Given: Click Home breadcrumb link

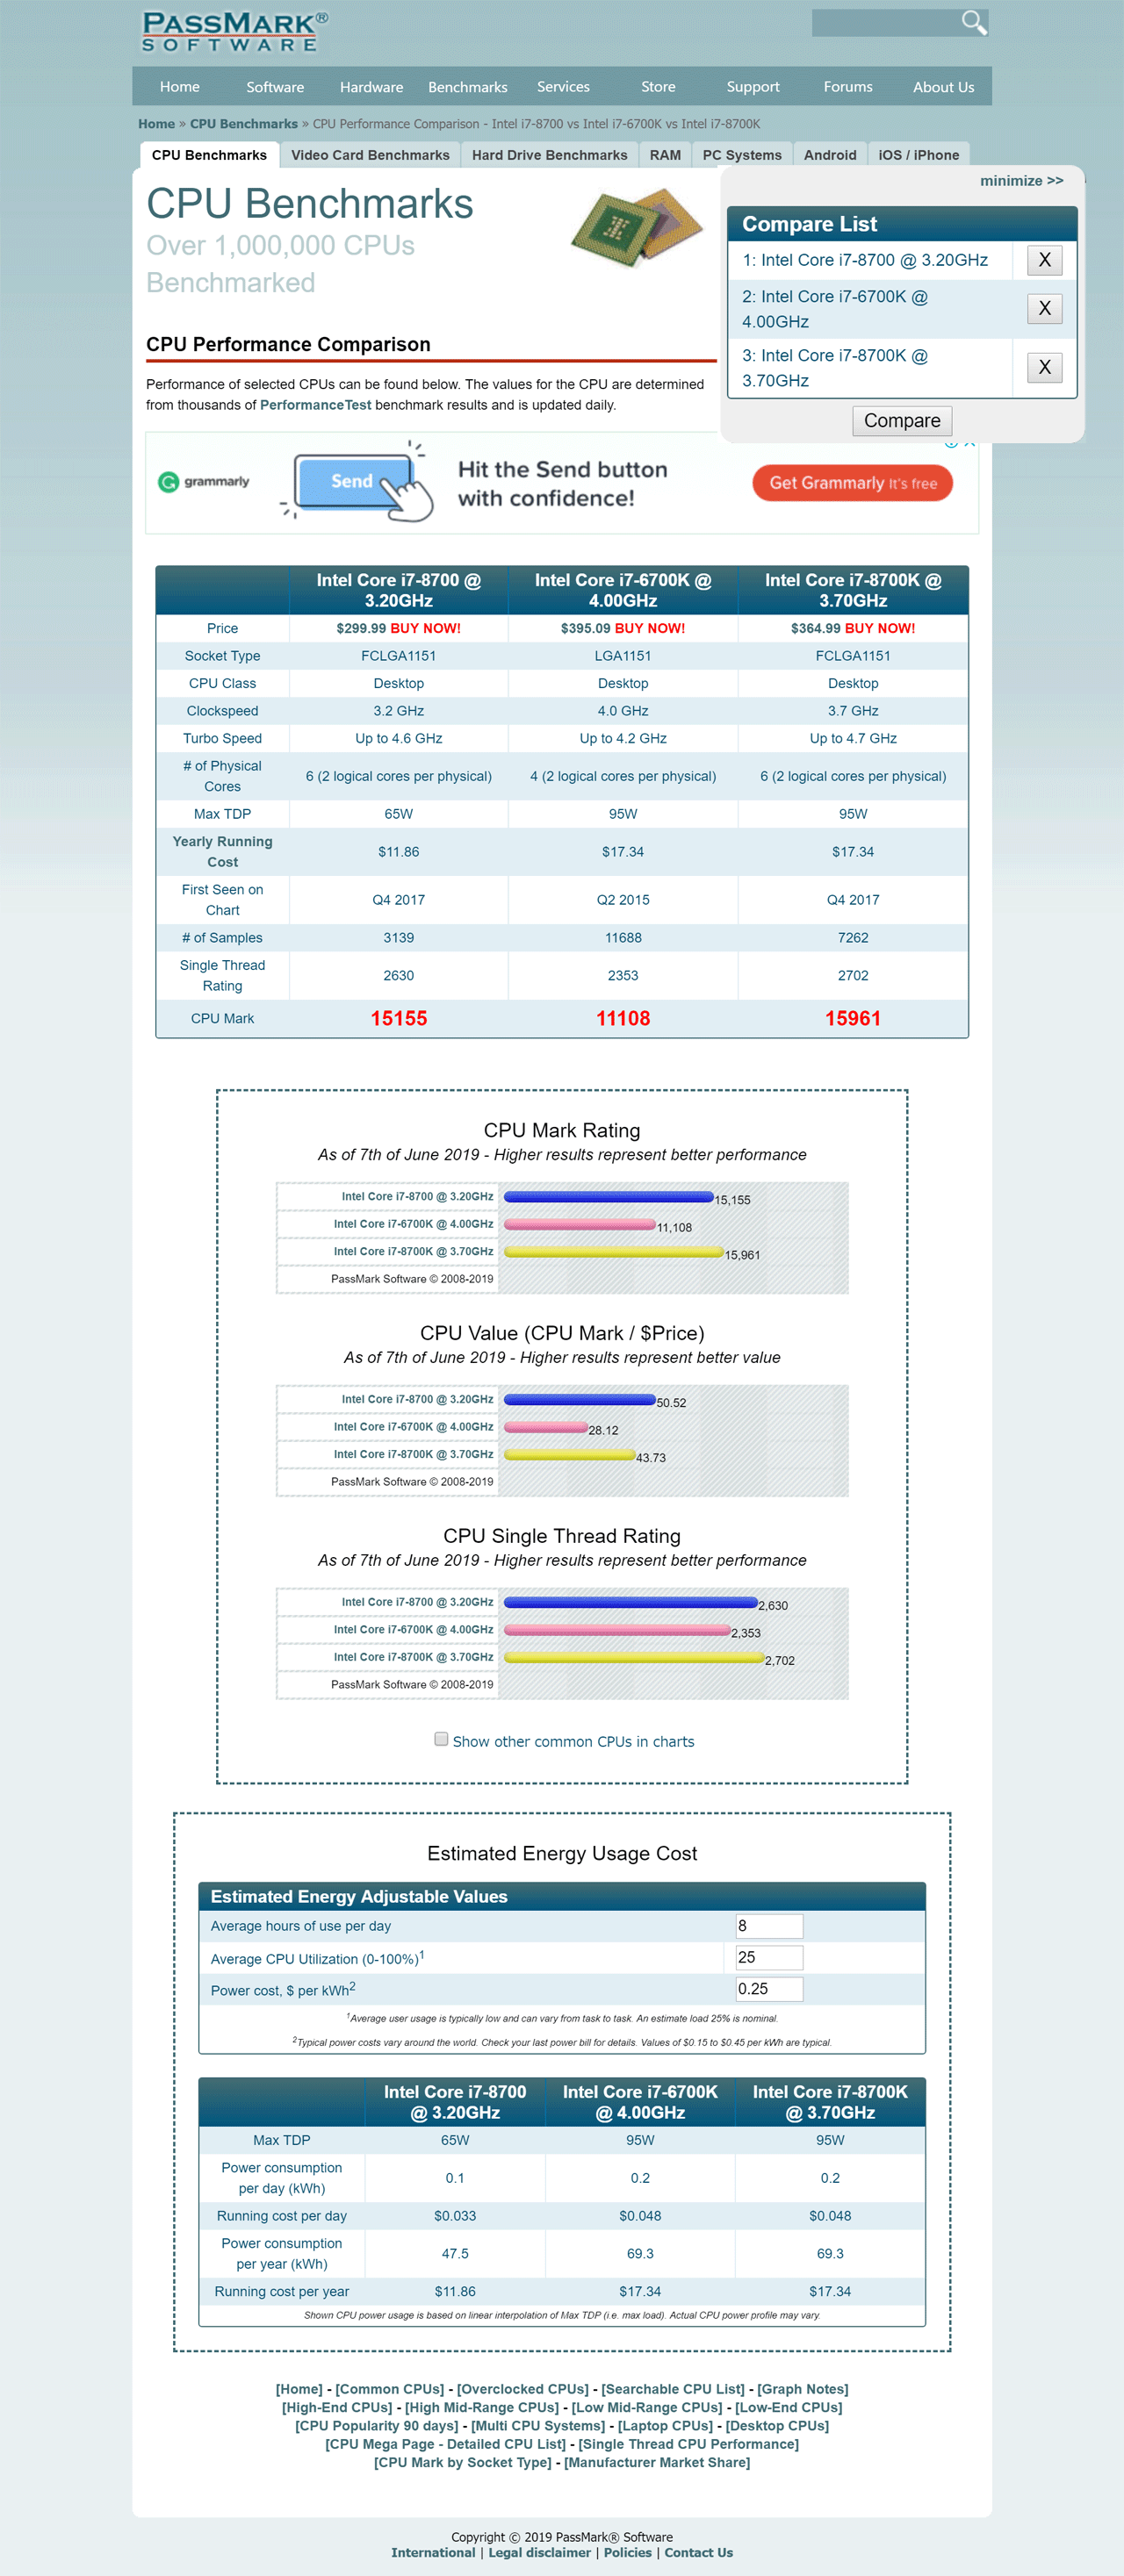Looking at the screenshot, I should coord(156,124).
